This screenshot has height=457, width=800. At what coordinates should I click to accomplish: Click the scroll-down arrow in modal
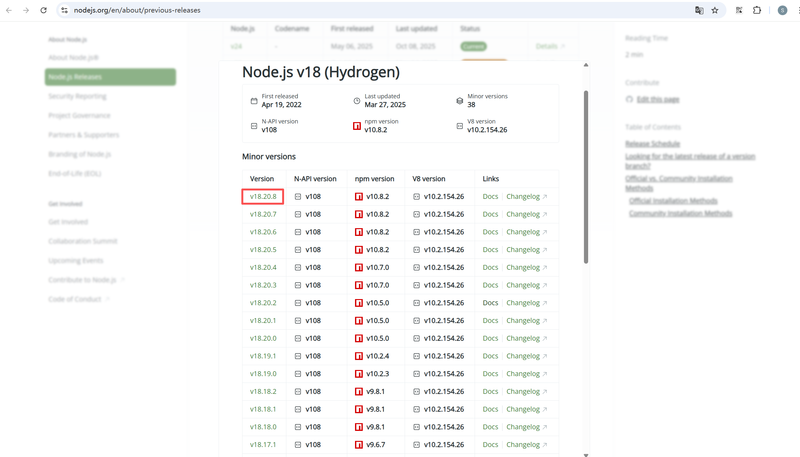(586, 455)
